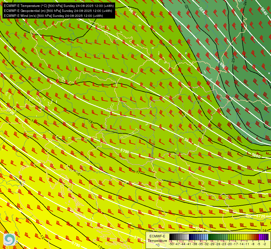The height and width of the screenshot is (249, 271).
Task: Click the 5780 geopotential contour label
Action: (x=76, y=244)
